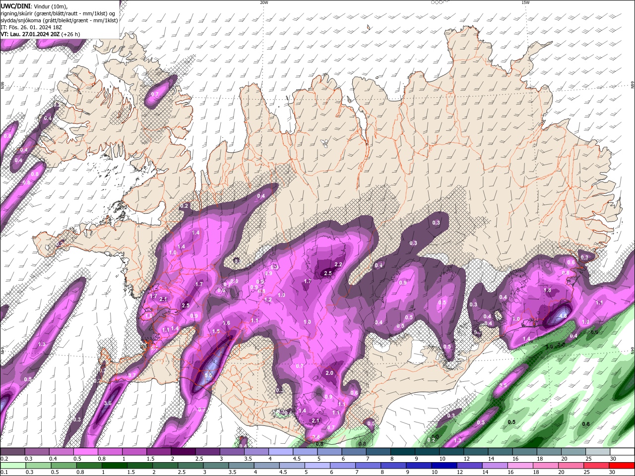Click the 'rigning/skúrir' legend description line

pyautogui.click(x=59, y=13)
